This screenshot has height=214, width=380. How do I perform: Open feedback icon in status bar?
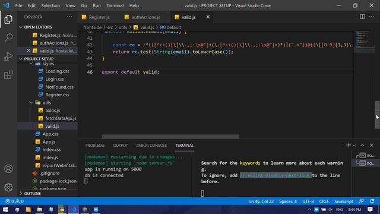pyautogui.click(x=362, y=201)
